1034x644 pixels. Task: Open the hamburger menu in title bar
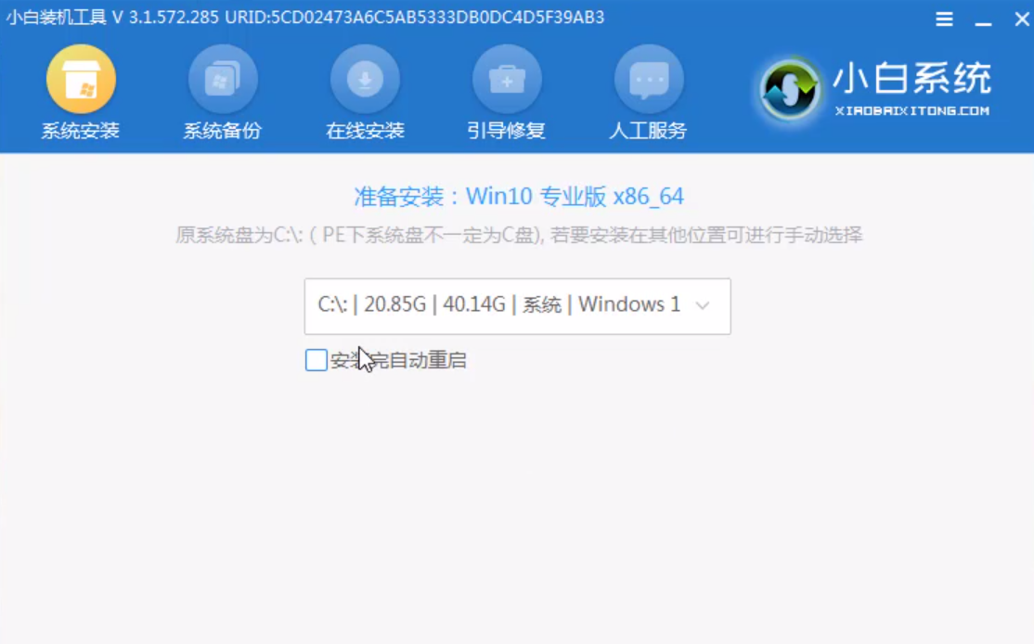[944, 19]
